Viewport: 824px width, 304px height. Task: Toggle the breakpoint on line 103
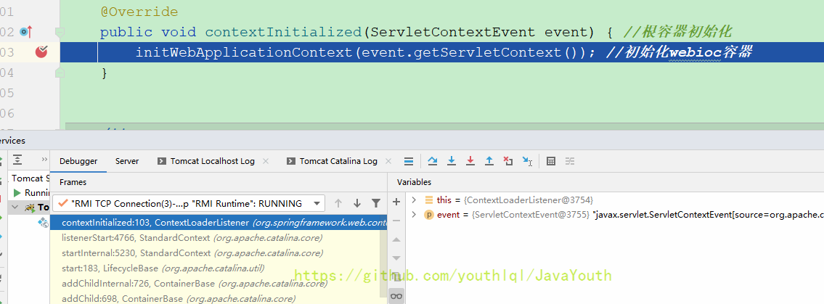pos(41,52)
